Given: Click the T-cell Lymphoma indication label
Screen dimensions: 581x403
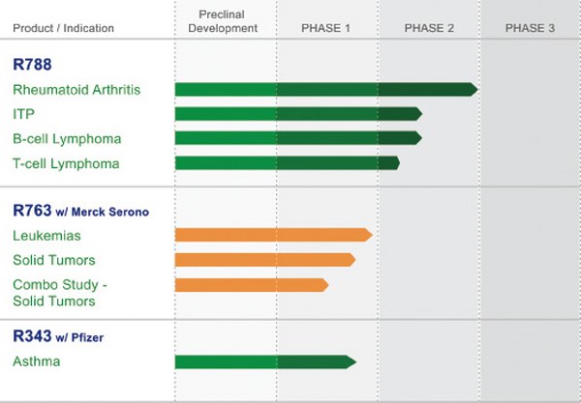Looking at the screenshot, I should (66, 163).
